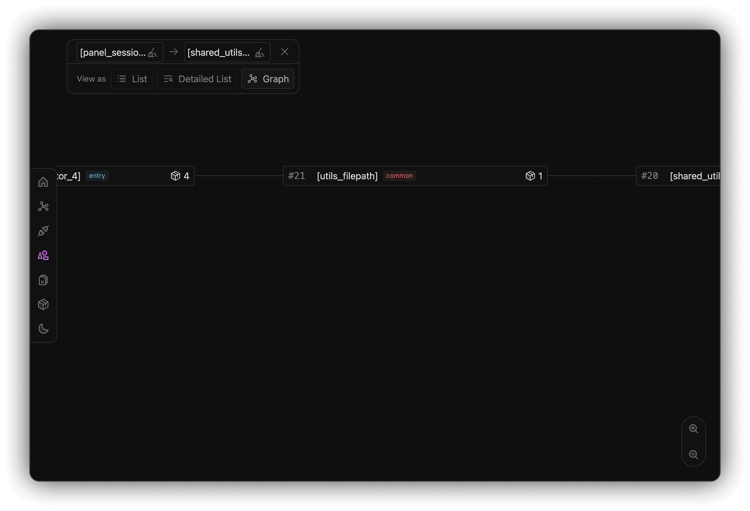Open the documents panel in sidebar
750x511 pixels.
pos(43,280)
